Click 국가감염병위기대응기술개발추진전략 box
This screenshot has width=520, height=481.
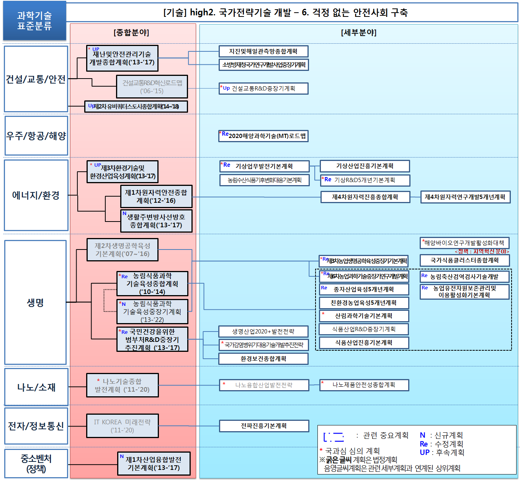point(263,345)
